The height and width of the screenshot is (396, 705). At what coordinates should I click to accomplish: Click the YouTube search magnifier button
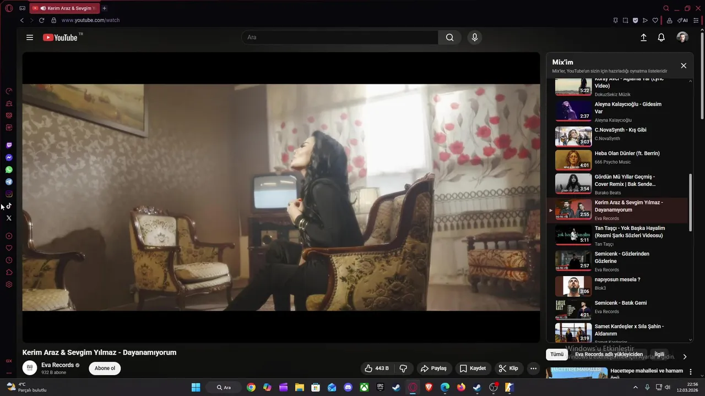click(449, 37)
